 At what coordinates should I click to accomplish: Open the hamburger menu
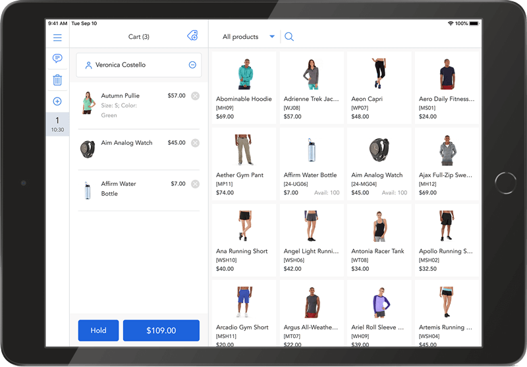(x=57, y=38)
